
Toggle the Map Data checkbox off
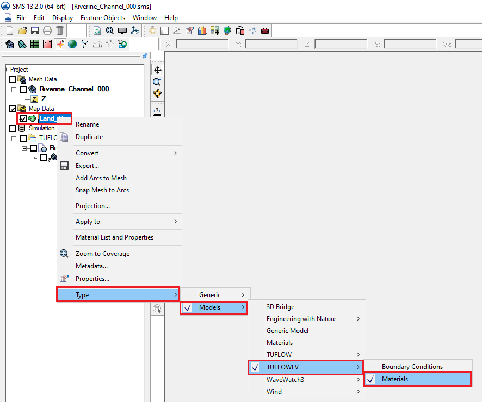pos(13,109)
